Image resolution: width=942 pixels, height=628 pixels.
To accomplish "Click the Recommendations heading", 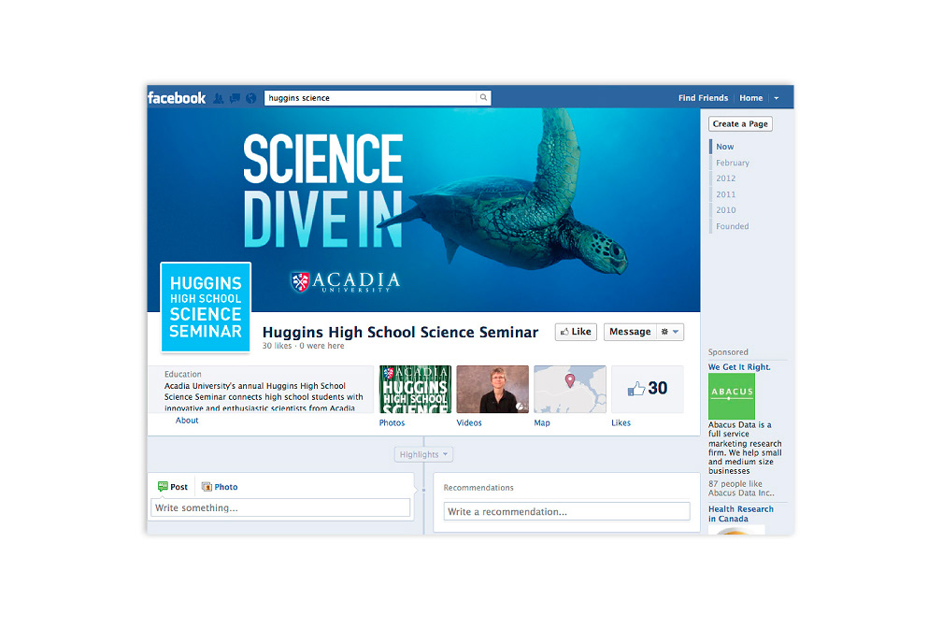I will (x=478, y=488).
